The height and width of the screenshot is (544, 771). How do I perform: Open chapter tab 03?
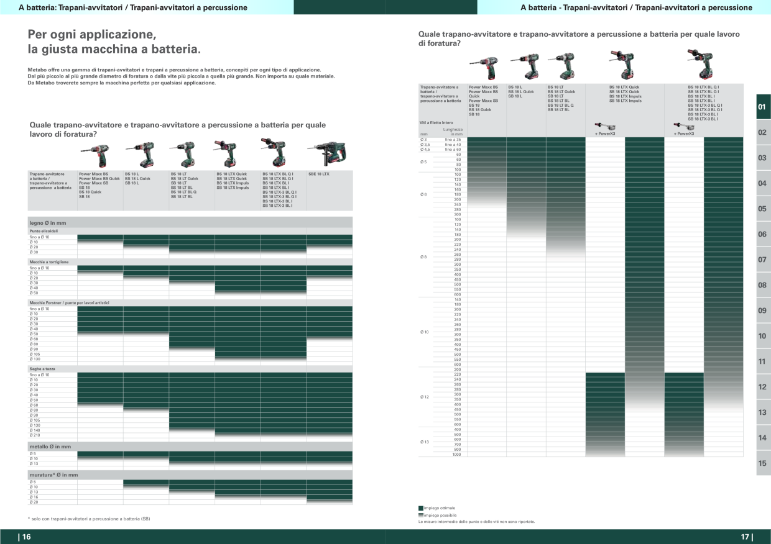764,158
